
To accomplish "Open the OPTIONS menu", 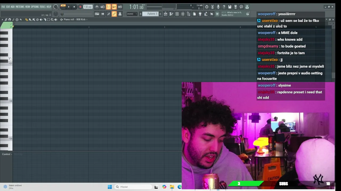I will 35,7.
